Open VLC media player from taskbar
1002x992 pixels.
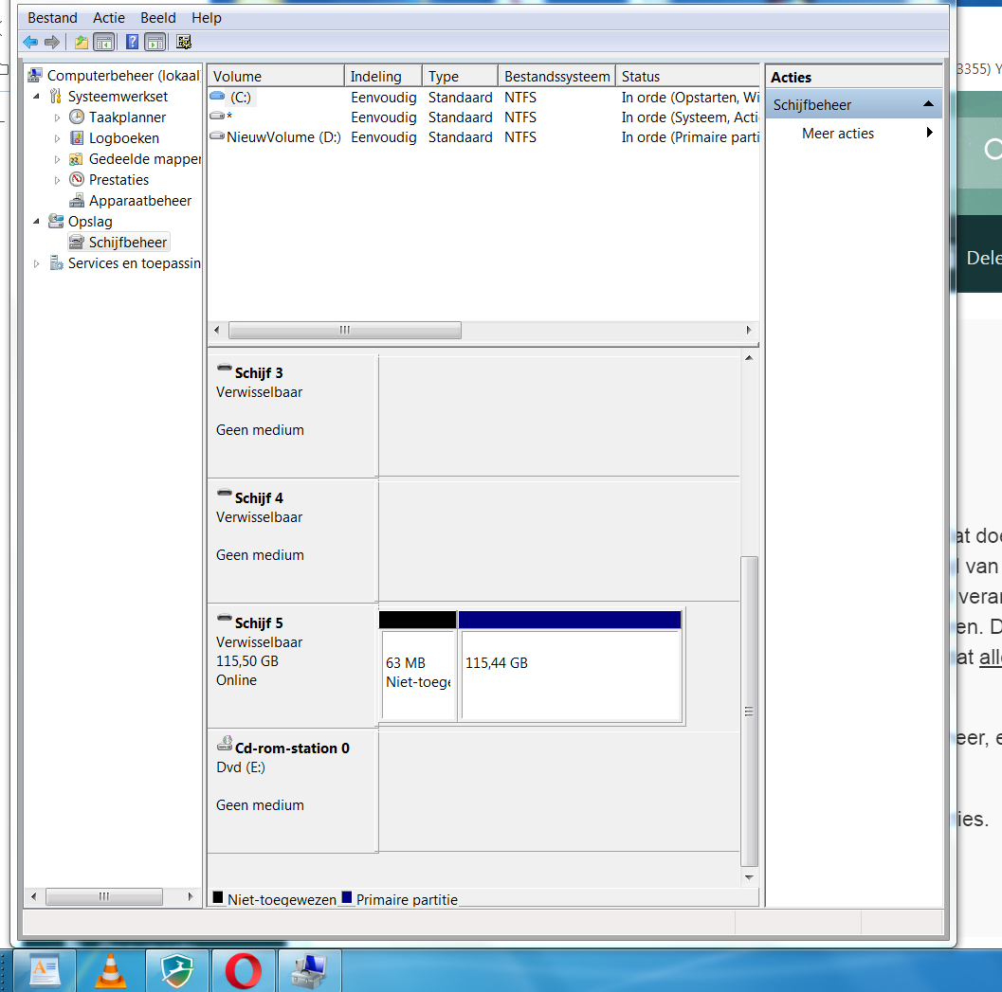[111, 970]
